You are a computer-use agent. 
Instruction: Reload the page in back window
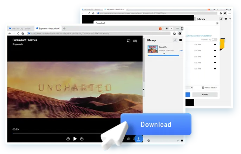pos(89,13)
